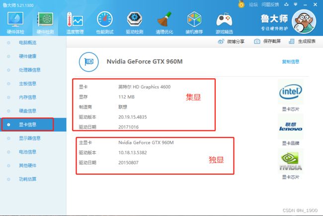Open 游戏精选 gamepad icon
This screenshot has width=323, height=216.
tap(224, 23)
